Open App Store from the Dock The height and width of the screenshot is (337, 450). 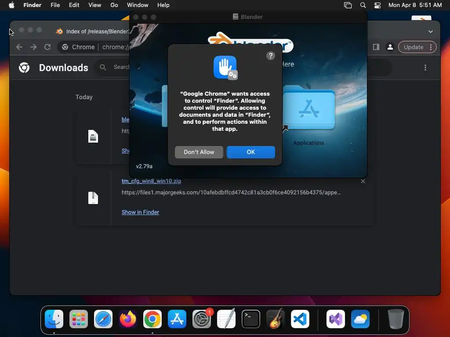coord(177,319)
